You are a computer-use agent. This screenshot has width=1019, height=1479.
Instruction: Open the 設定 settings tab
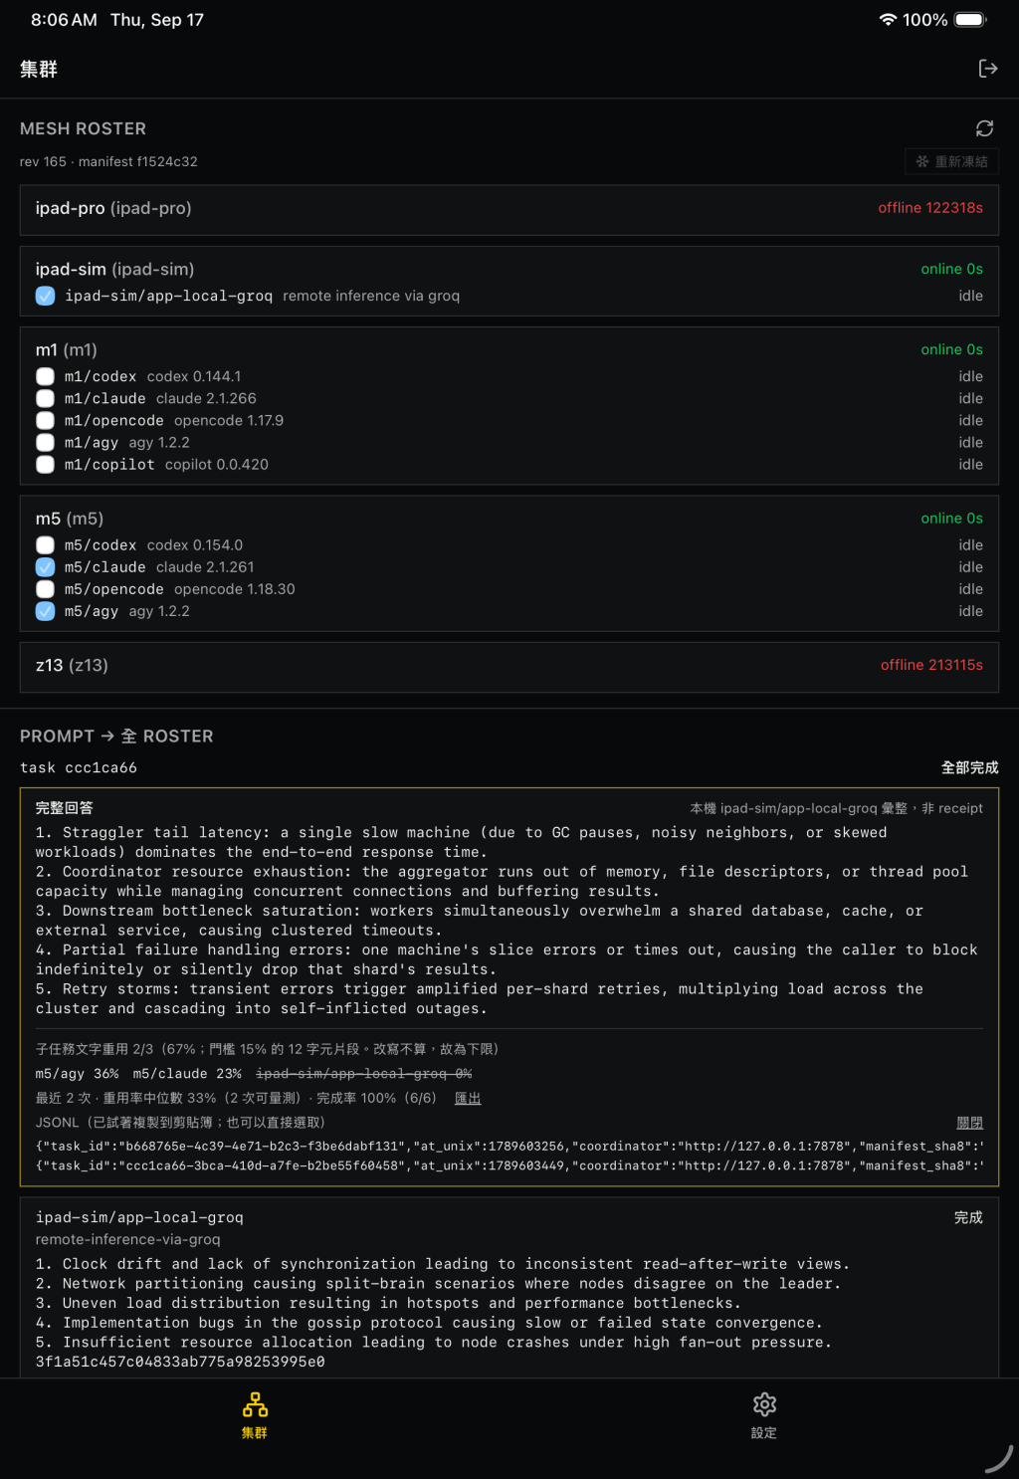coord(764,1415)
